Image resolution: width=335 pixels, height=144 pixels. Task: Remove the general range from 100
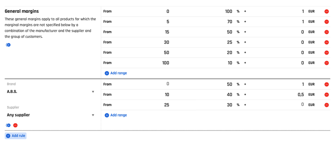point(327,63)
